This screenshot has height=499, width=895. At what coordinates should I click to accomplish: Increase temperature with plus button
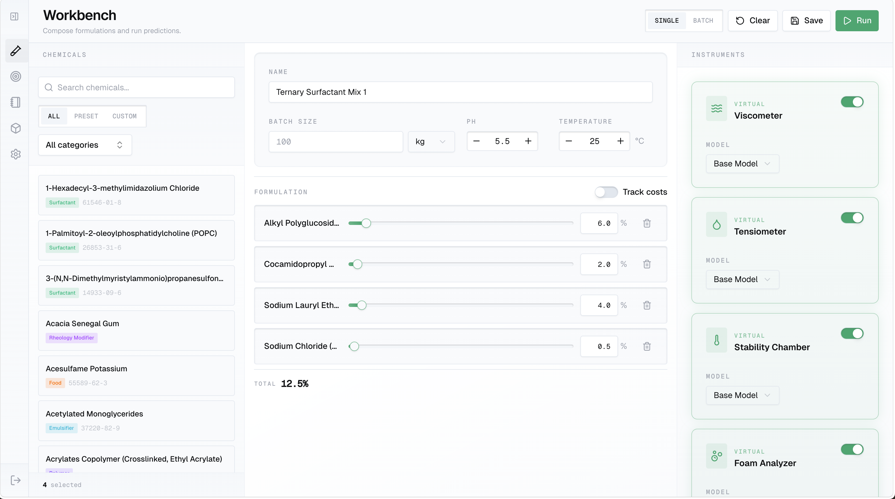pyautogui.click(x=620, y=141)
